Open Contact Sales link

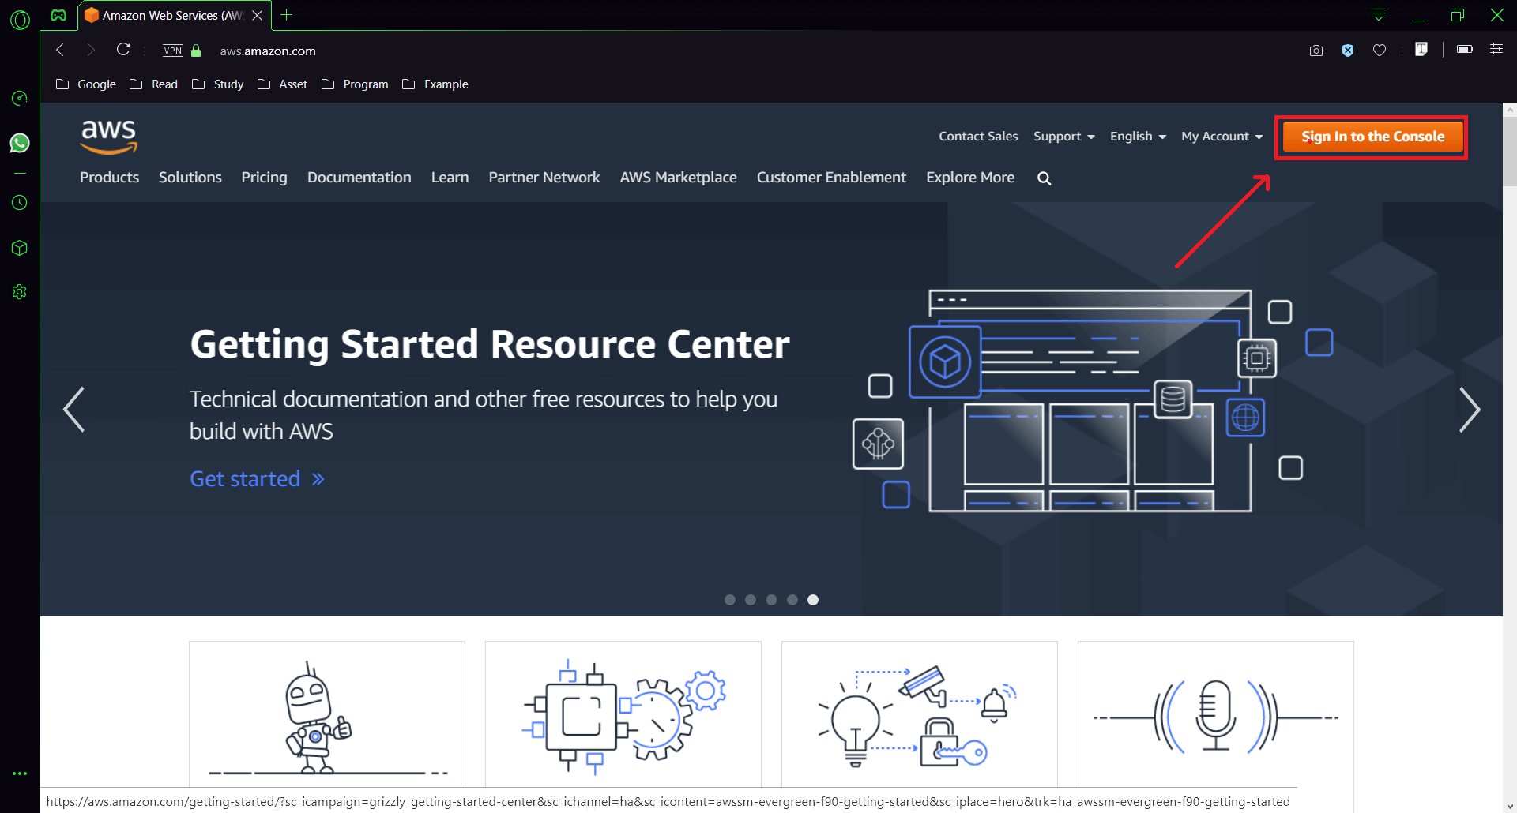978,137
